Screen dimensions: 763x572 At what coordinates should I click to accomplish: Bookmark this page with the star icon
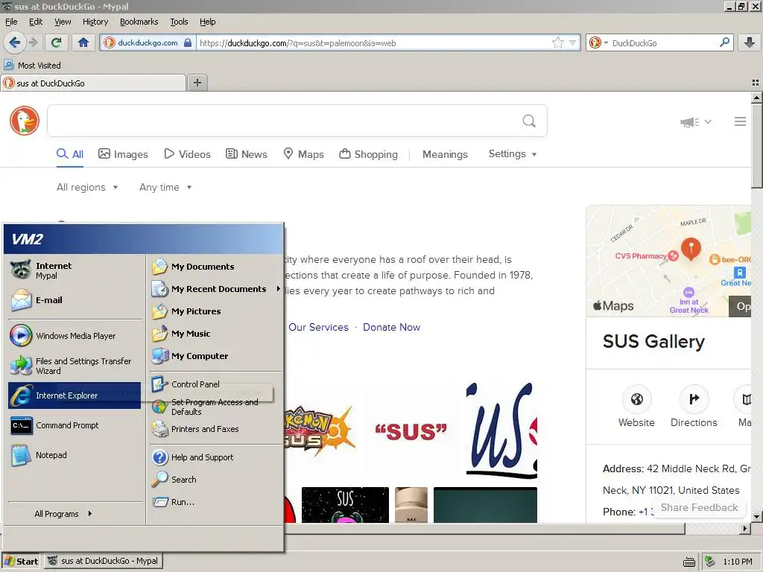pyautogui.click(x=557, y=42)
